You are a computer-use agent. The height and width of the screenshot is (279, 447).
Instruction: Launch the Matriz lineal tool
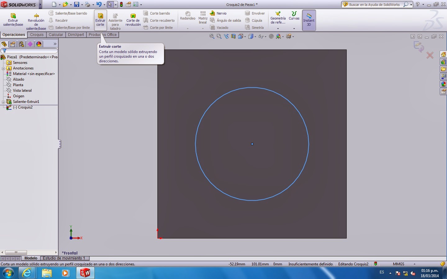coord(202,19)
